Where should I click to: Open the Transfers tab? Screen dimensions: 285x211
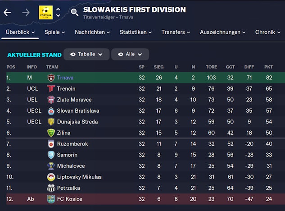[176, 32]
